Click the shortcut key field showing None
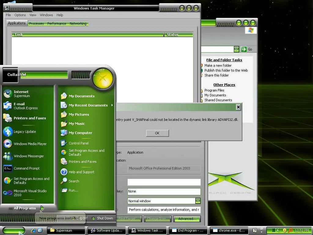This screenshot has width=313, height=235. coord(164,192)
